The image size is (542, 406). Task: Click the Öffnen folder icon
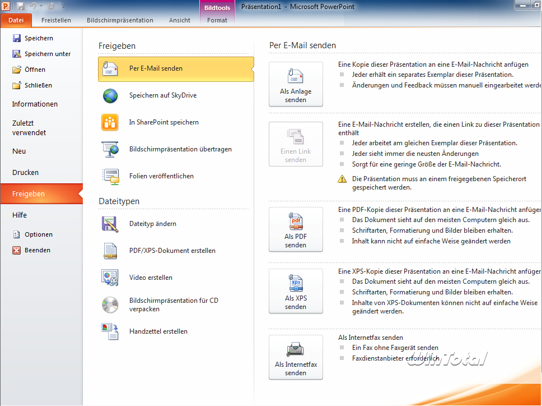(17, 70)
